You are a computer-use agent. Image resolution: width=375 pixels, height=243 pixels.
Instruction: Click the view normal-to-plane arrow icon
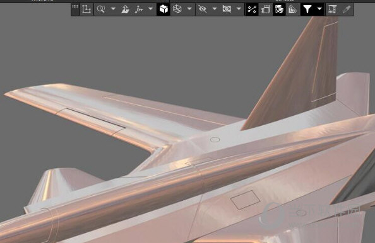pos(125,9)
